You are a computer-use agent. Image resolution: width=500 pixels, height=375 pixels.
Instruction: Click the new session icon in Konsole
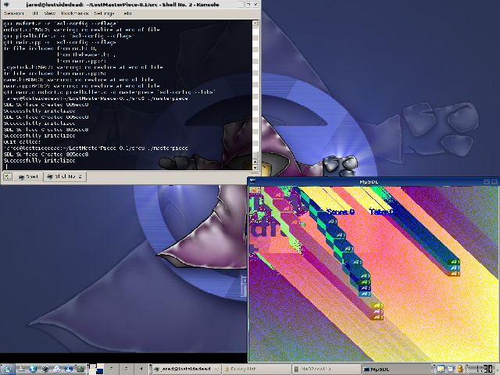(8, 177)
